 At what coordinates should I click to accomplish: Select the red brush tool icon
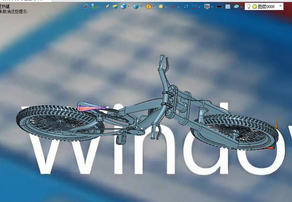pyautogui.click(x=107, y=6)
